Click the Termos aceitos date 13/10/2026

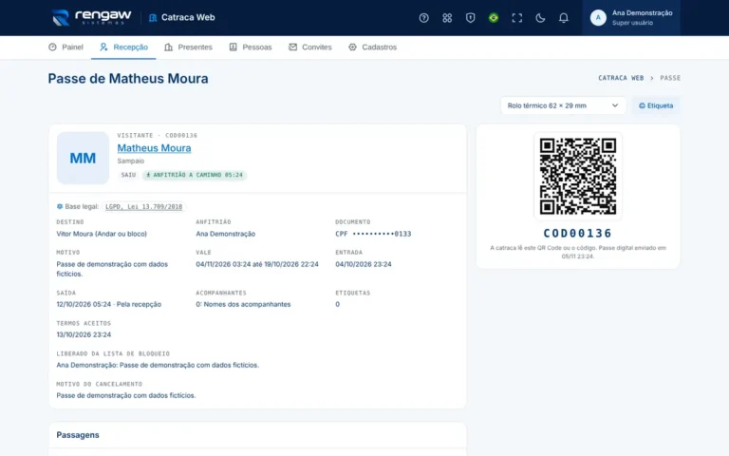[84, 334]
